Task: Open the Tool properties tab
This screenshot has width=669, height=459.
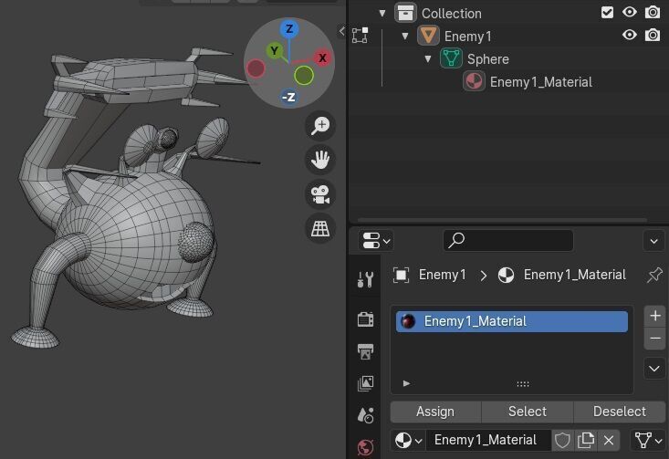Action: [x=366, y=279]
